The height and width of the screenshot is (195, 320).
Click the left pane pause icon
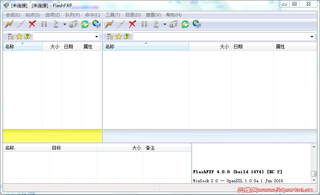pyautogui.click(x=44, y=24)
